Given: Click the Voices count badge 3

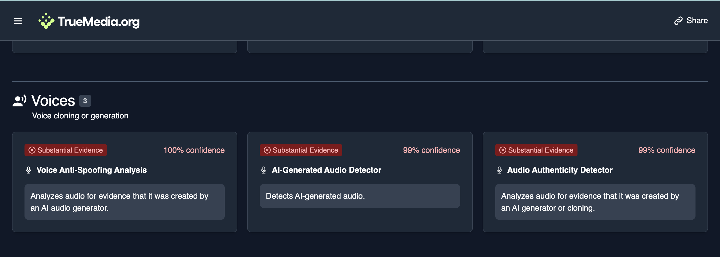Looking at the screenshot, I should point(85,101).
